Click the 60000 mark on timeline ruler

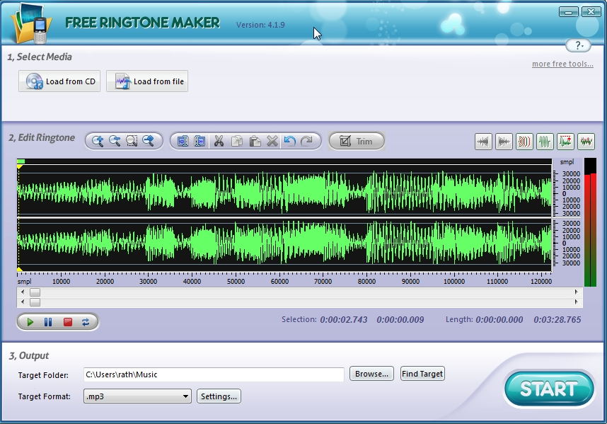pyautogui.click(x=279, y=281)
